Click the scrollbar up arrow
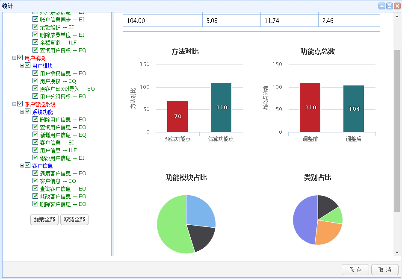Screen dimensions: 402x279 tap(397, 16)
